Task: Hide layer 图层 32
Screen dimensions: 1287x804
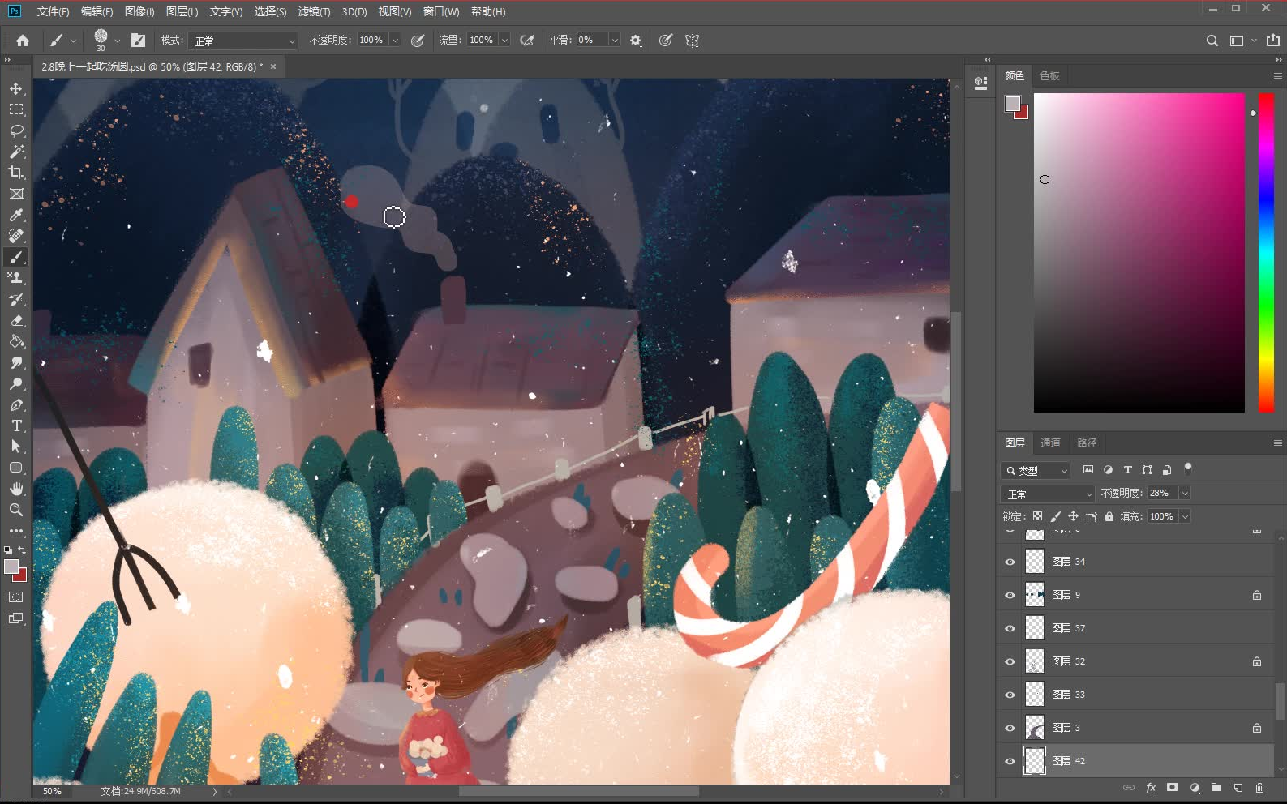Action: tap(1010, 661)
